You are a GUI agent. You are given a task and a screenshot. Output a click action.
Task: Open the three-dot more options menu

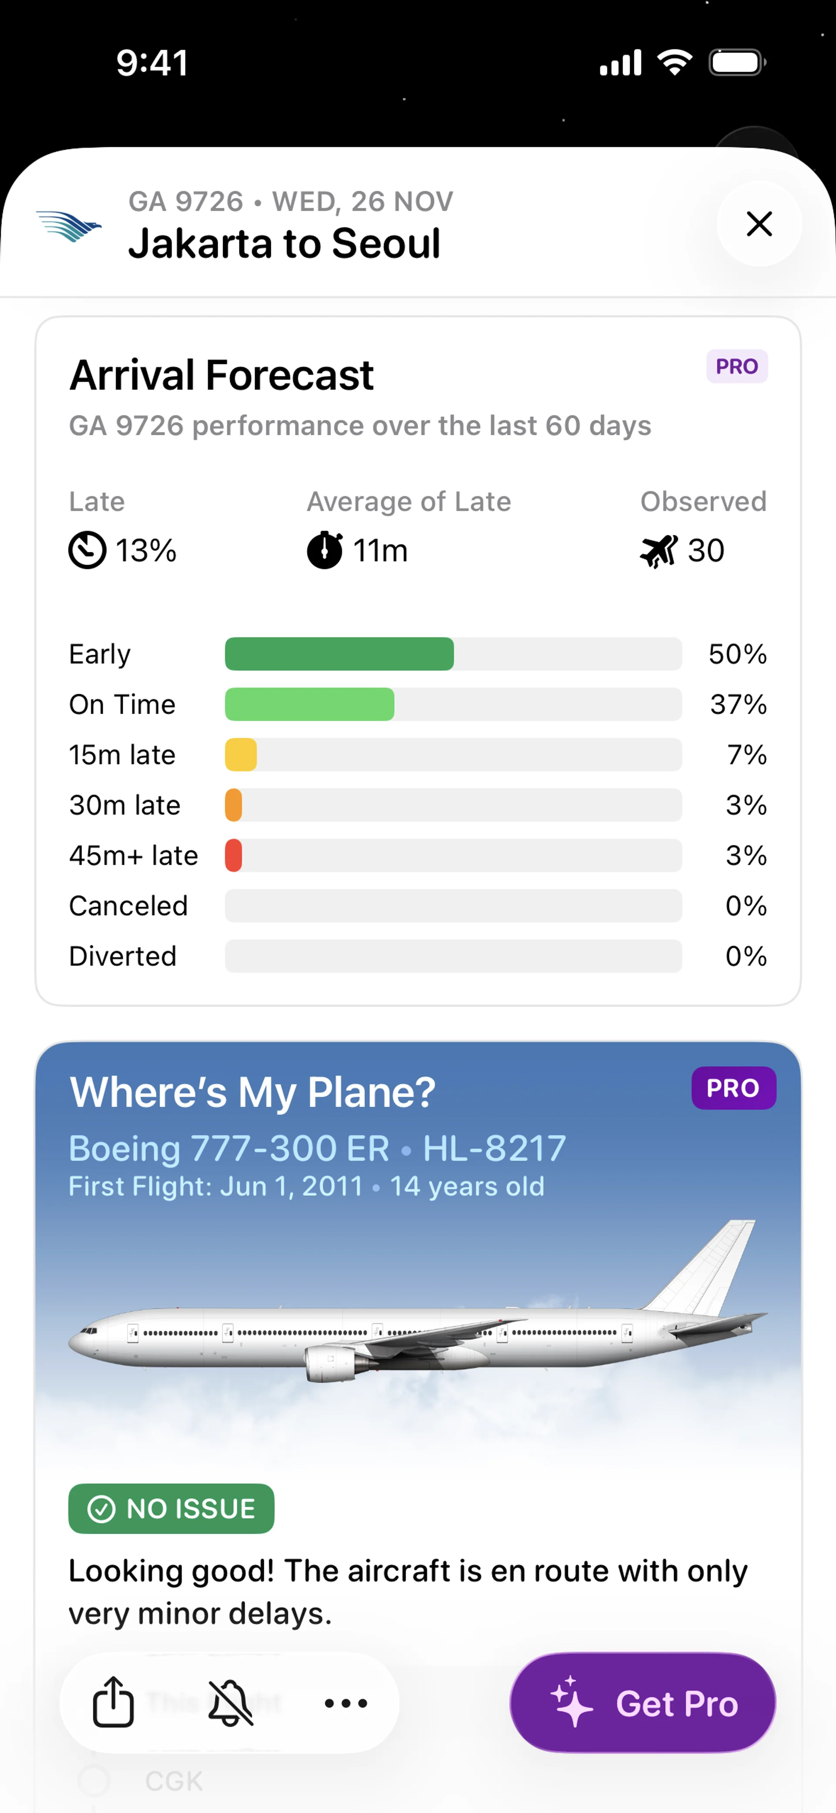(x=346, y=1703)
